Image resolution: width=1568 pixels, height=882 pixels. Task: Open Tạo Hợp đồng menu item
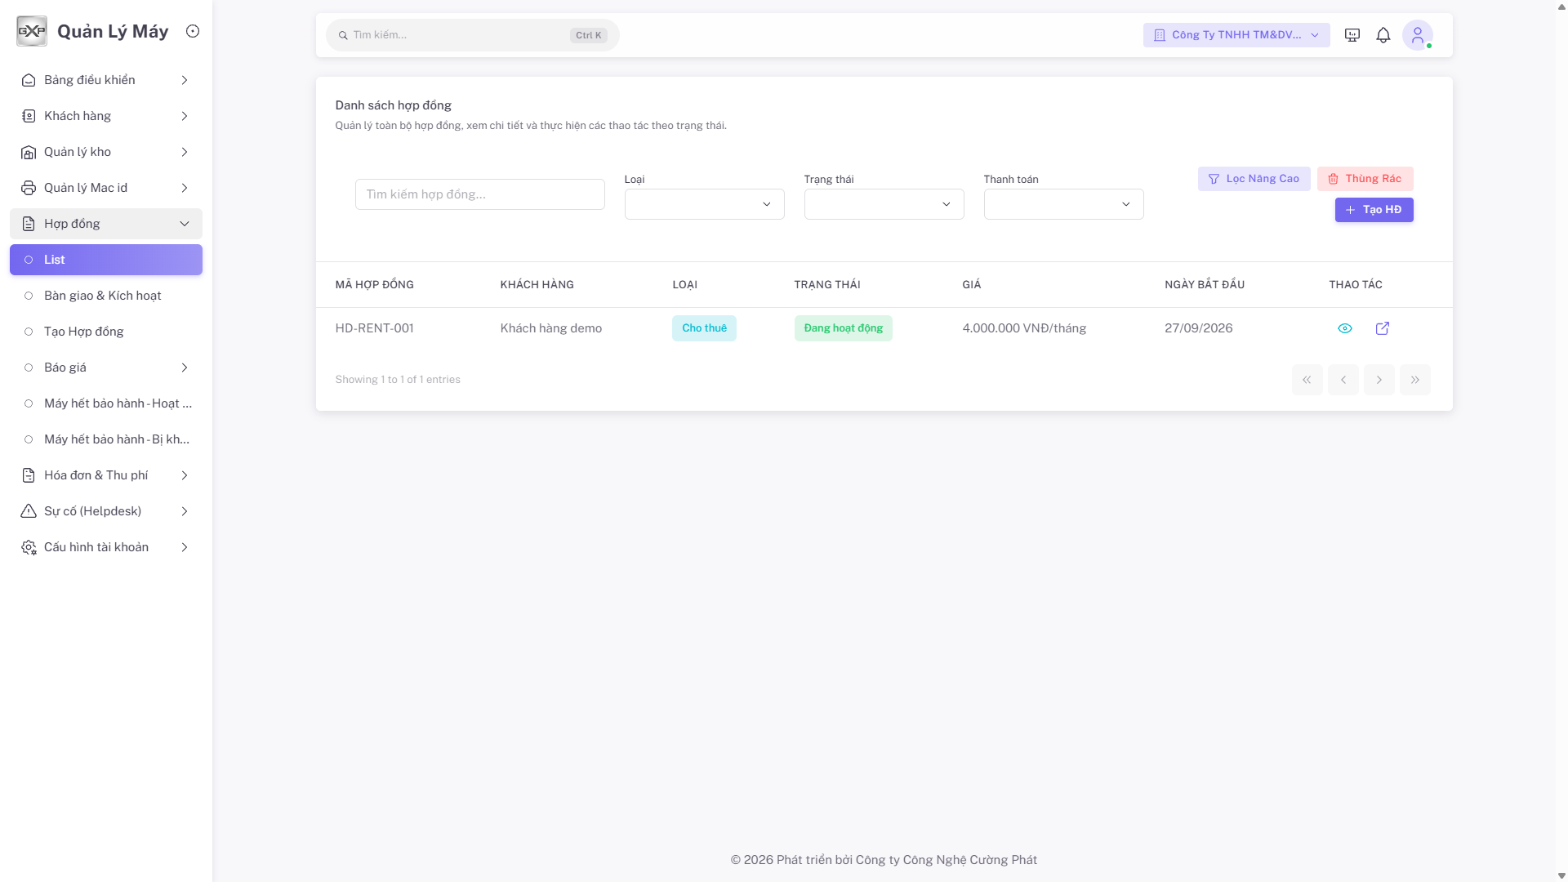pyautogui.click(x=106, y=332)
